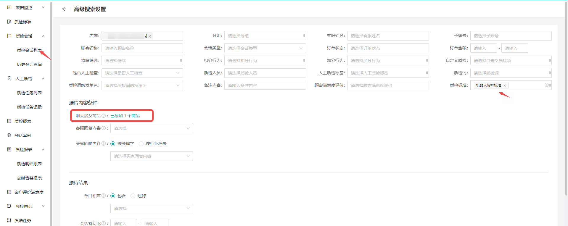Click the 质检人员 select field
The height and width of the screenshot is (226, 568).
point(265,73)
